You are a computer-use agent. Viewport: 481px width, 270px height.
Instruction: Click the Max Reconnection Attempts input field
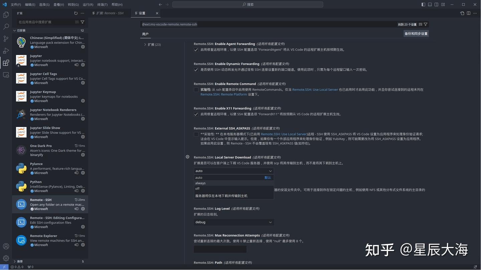coord(220,249)
